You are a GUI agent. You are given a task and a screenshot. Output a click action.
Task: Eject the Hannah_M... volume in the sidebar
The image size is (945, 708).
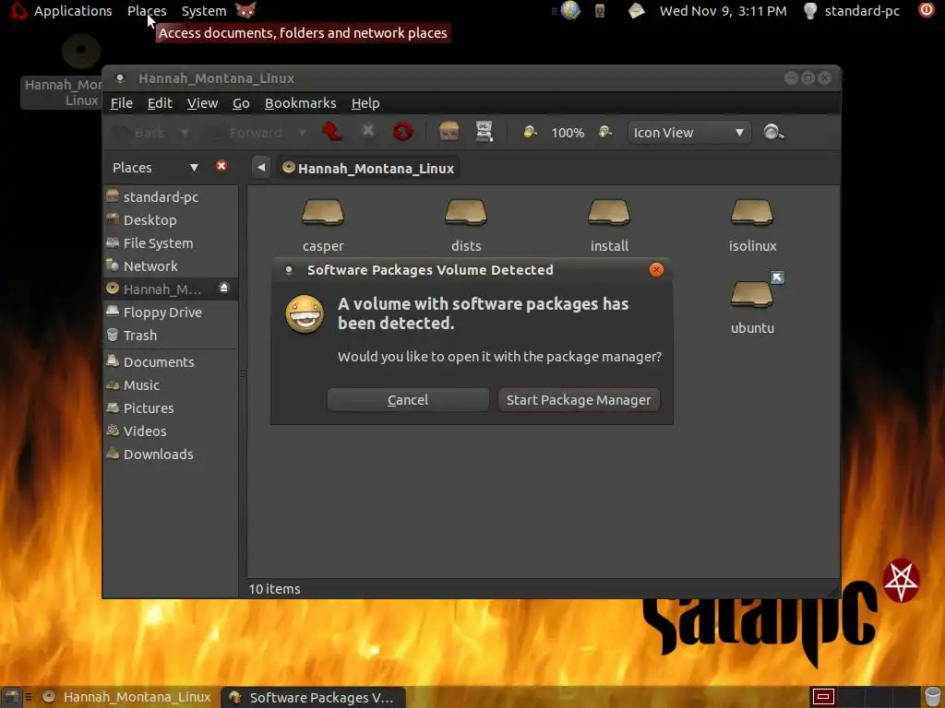point(224,288)
